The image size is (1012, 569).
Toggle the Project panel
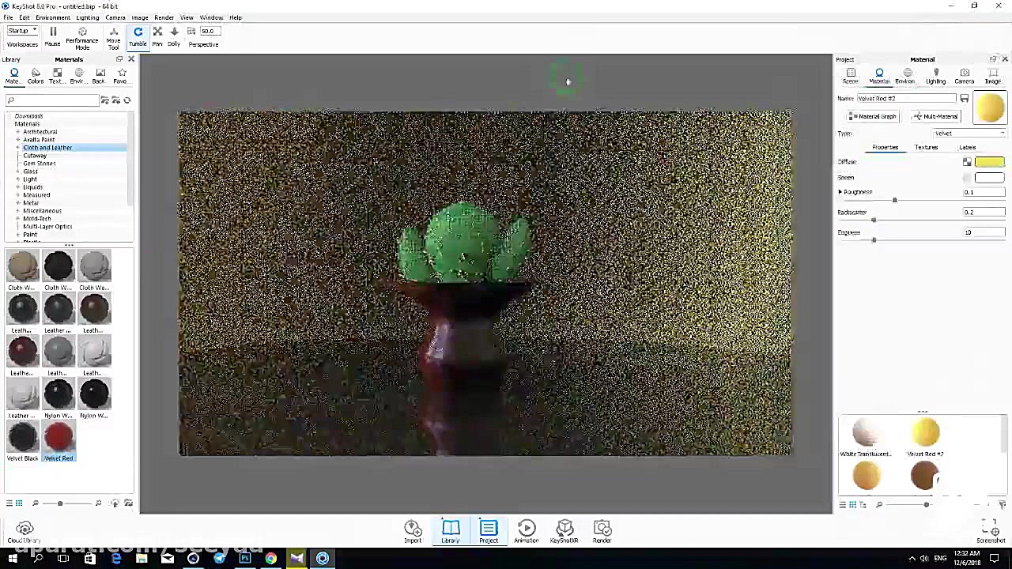(x=489, y=531)
